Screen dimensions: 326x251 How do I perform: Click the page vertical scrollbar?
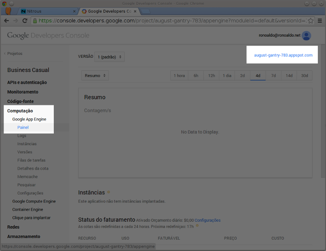click(323, 111)
